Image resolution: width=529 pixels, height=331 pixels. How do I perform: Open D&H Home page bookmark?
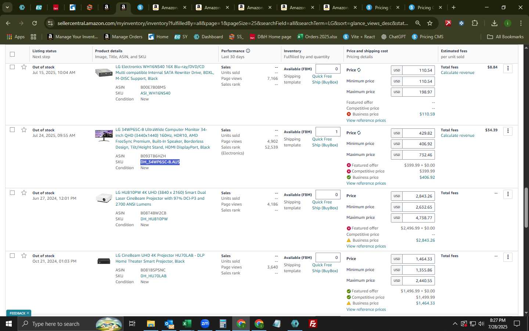[x=270, y=37]
